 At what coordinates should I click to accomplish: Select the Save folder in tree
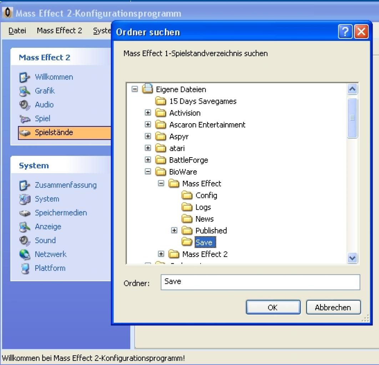click(205, 242)
